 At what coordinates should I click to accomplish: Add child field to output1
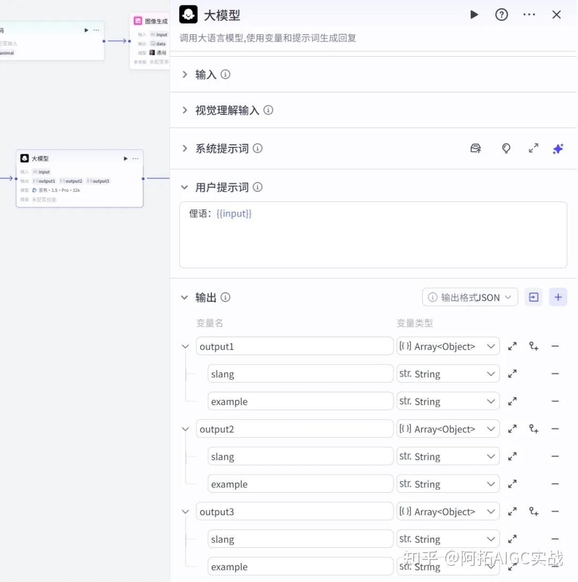pos(533,346)
